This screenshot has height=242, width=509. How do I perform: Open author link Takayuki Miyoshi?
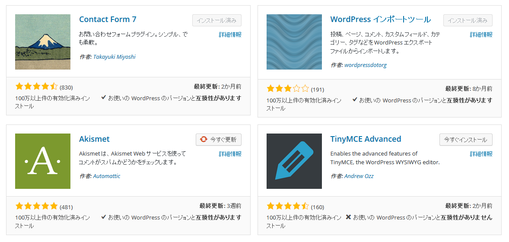114,57
